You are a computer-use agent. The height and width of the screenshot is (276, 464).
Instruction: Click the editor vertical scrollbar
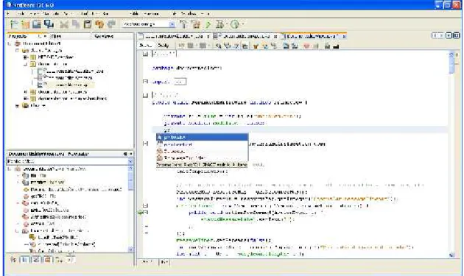pos(451,154)
